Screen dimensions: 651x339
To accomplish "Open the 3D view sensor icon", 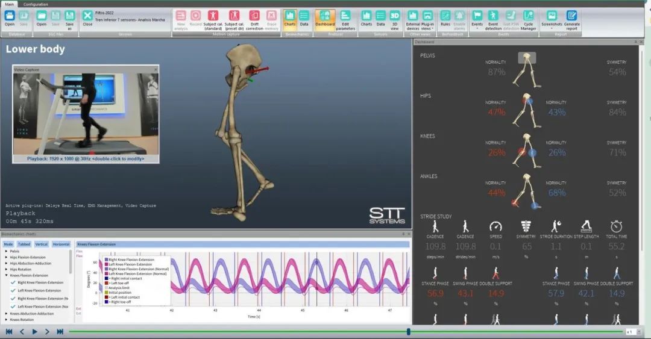I will (x=395, y=19).
